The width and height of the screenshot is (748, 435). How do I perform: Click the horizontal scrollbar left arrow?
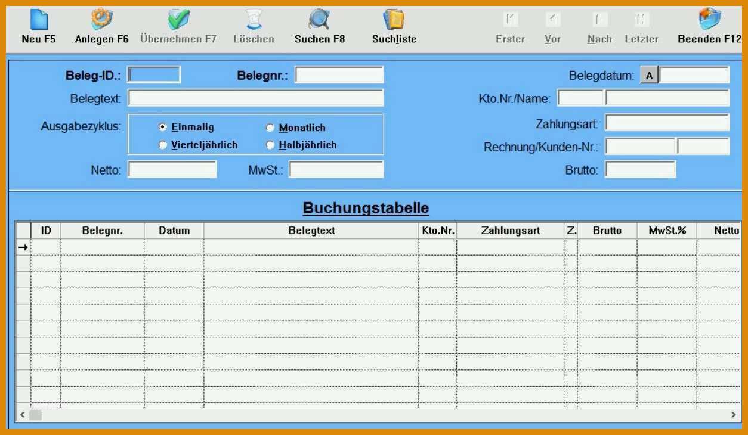point(22,414)
